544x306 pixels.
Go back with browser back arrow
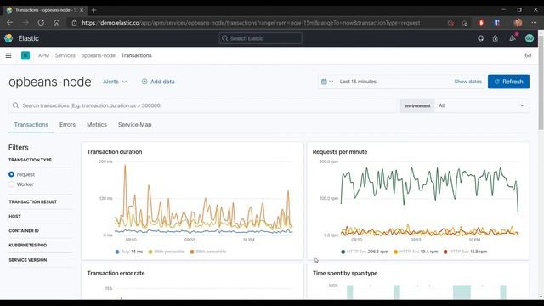9,23
